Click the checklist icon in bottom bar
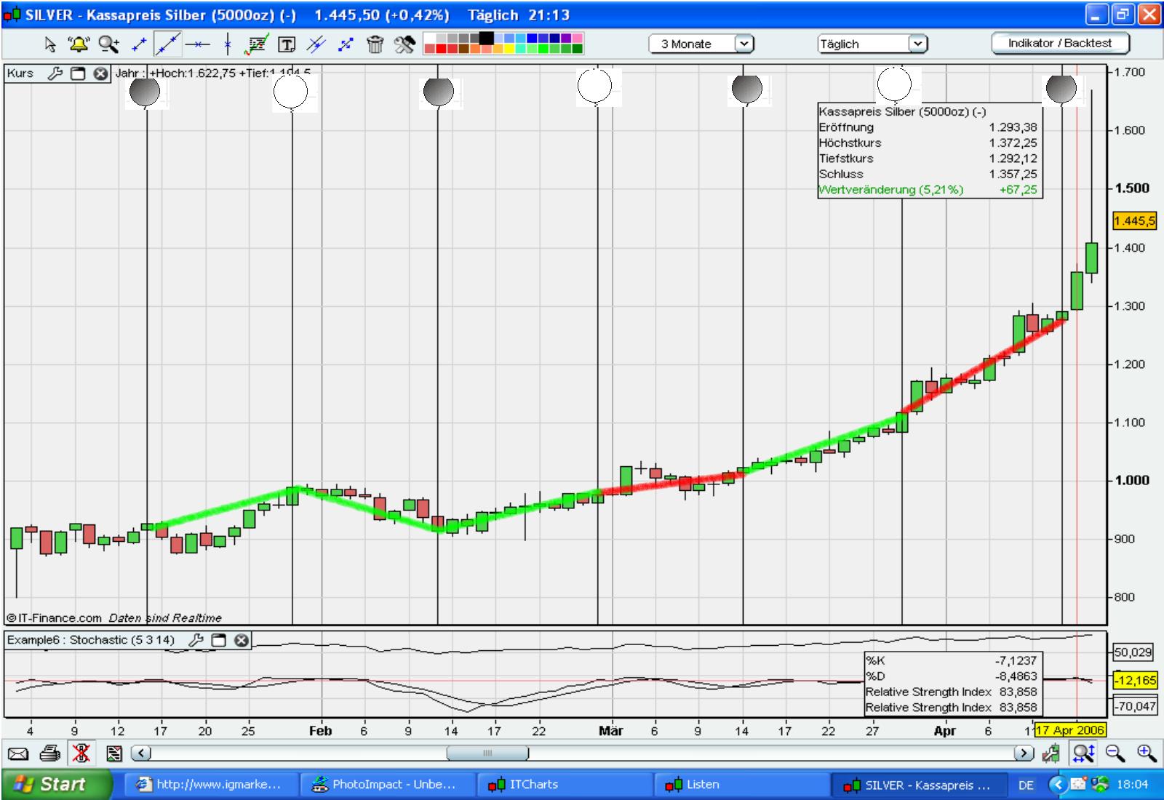Image resolution: width=1164 pixels, height=800 pixels. tap(113, 753)
